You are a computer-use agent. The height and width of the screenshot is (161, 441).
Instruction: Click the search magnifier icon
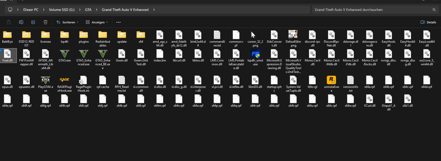434,10
